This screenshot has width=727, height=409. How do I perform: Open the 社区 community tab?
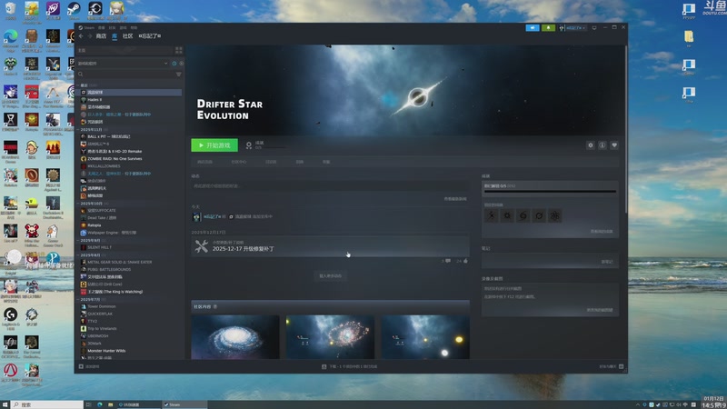128,36
